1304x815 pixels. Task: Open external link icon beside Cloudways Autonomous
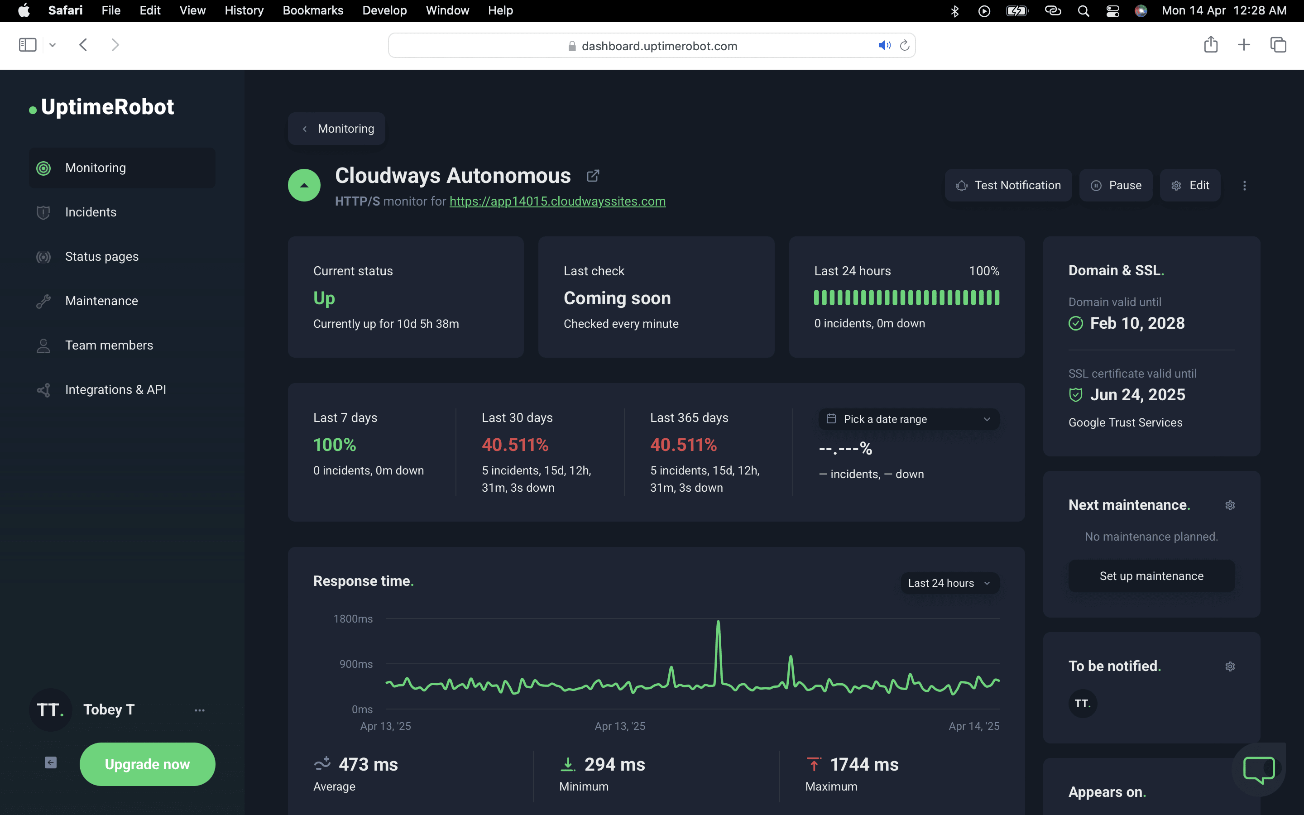593,176
